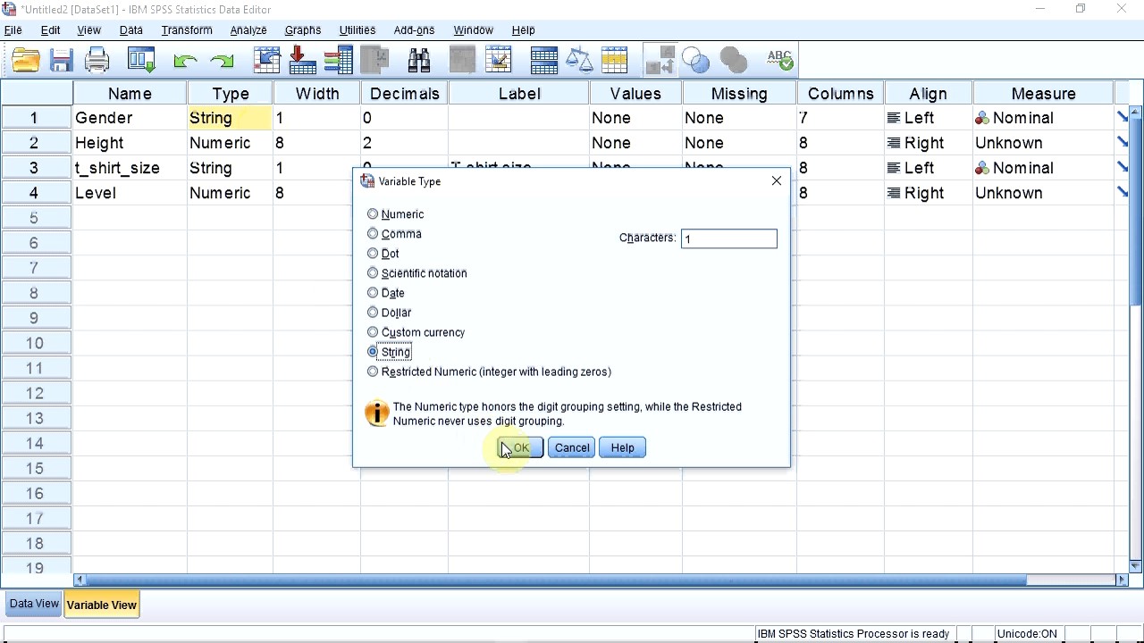Redo action green arrow icon
This screenshot has width=1144, height=643.
tap(221, 61)
